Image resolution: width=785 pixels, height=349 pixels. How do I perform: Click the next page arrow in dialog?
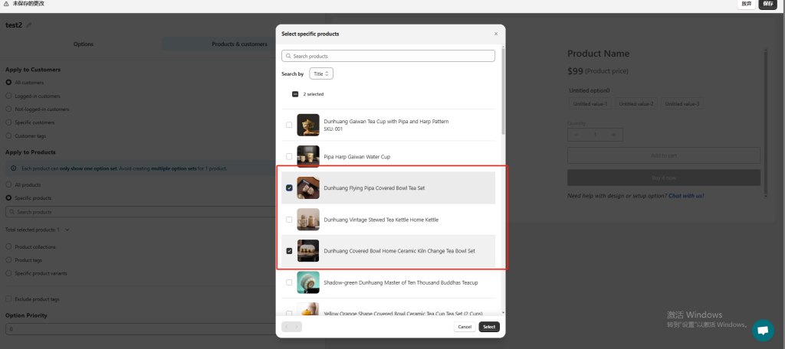coord(297,327)
